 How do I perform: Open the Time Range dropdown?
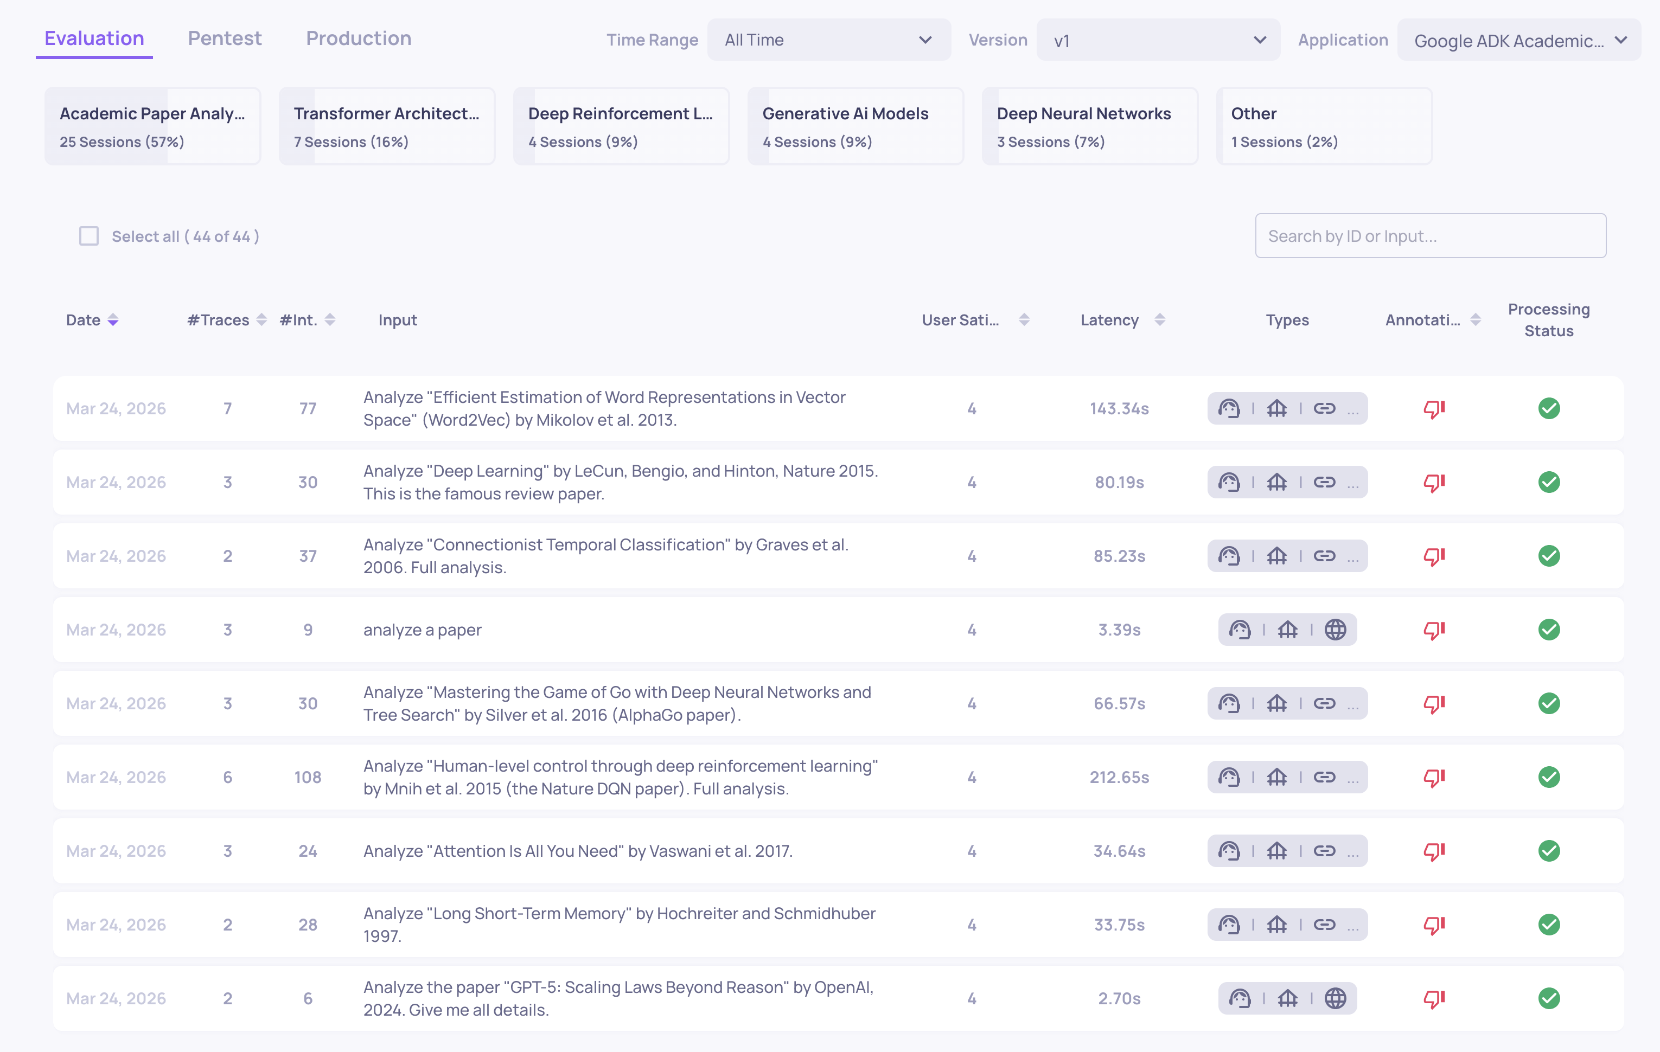tap(828, 40)
